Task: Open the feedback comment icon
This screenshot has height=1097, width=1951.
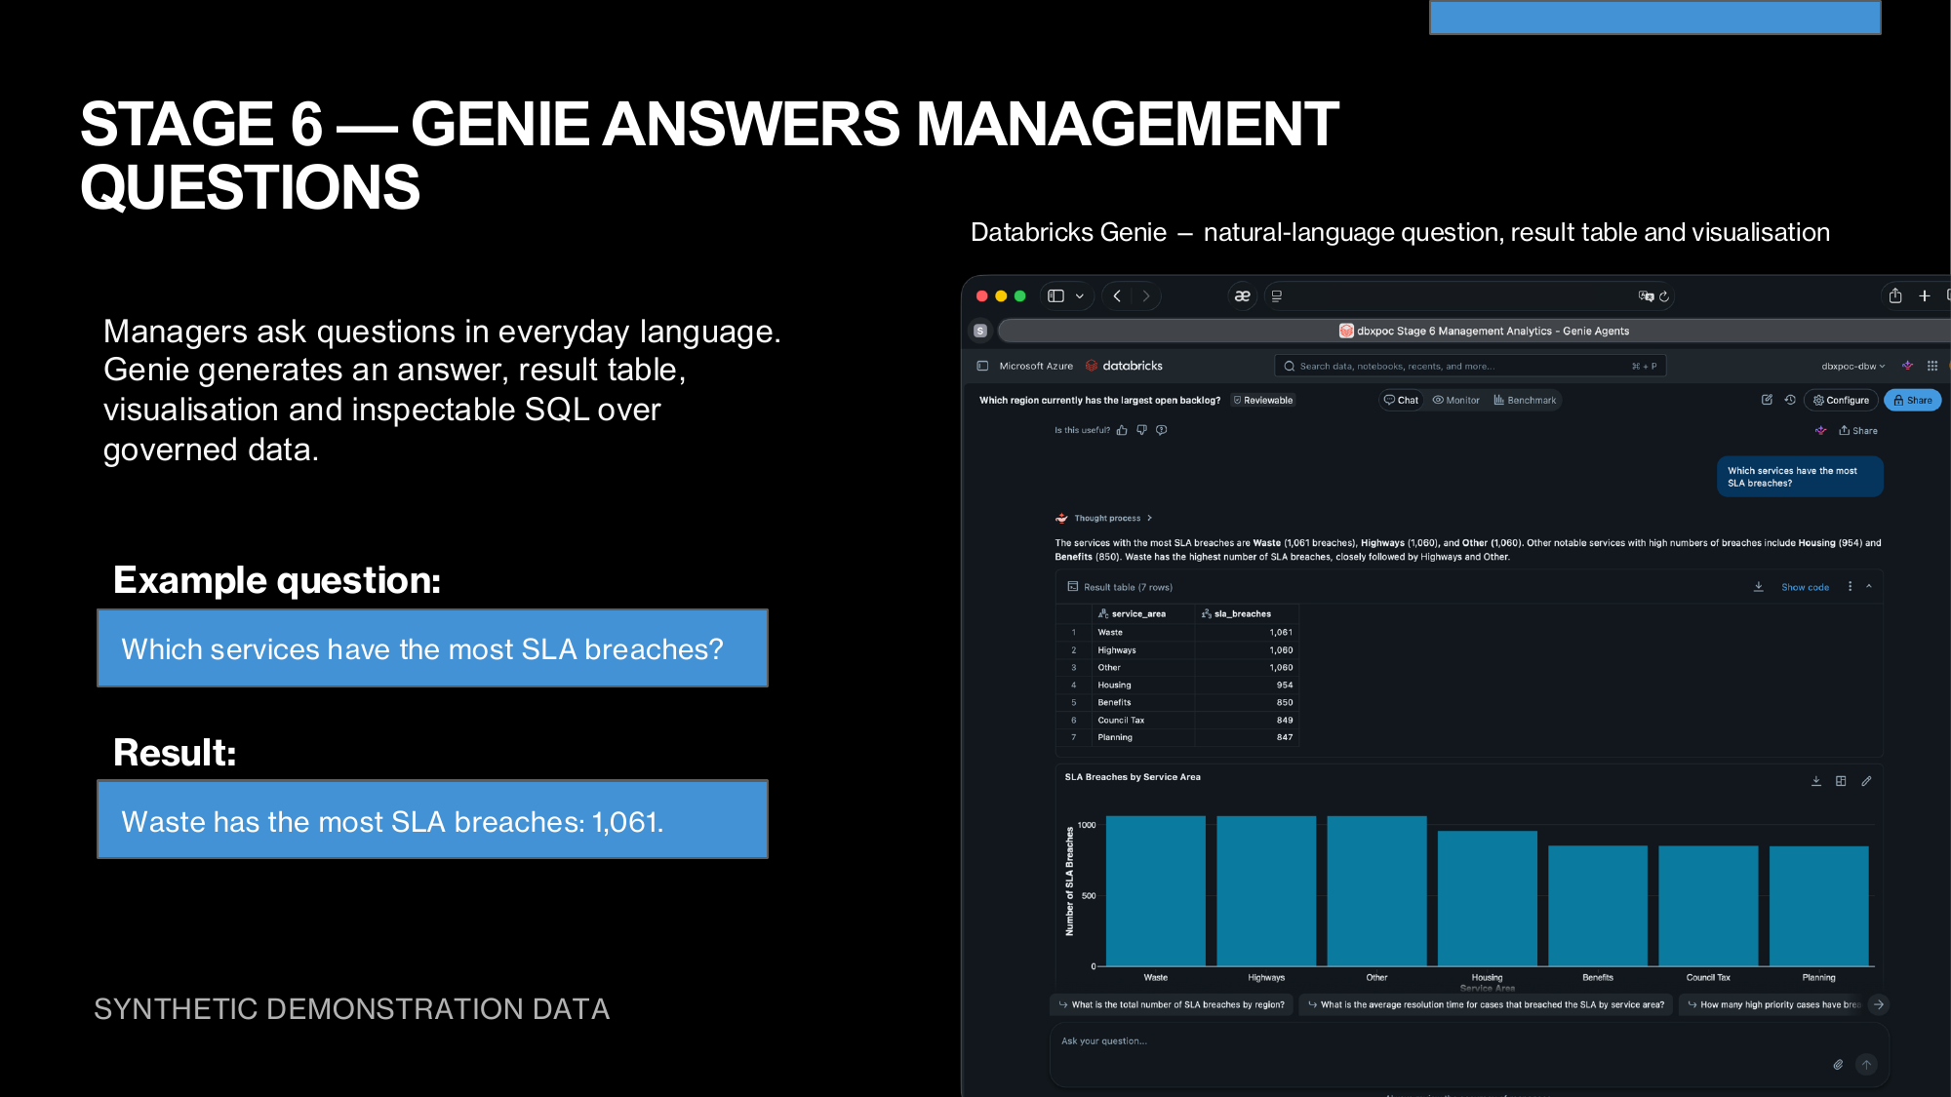Action: pyautogui.click(x=1162, y=430)
